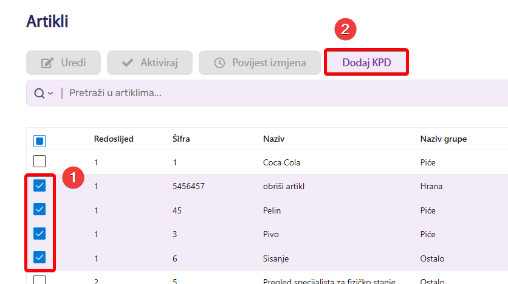Toggle the select-all header checkbox
Image resolution: width=508 pixels, height=284 pixels.
[39, 141]
